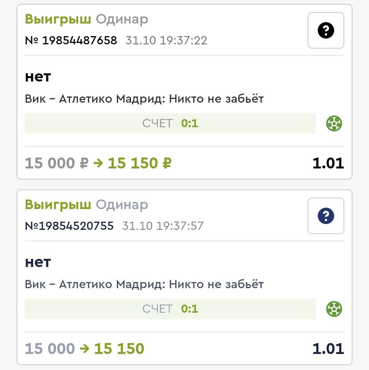Screen dimensions: 369x370
Task: Open help for bet №19854520755
Action: (x=326, y=216)
